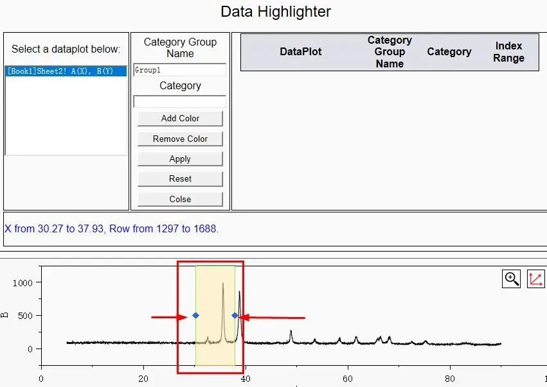Click the 80 tick label on X axis
Image resolution: width=547 pixels, height=387 pixels.
[x=450, y=379]
